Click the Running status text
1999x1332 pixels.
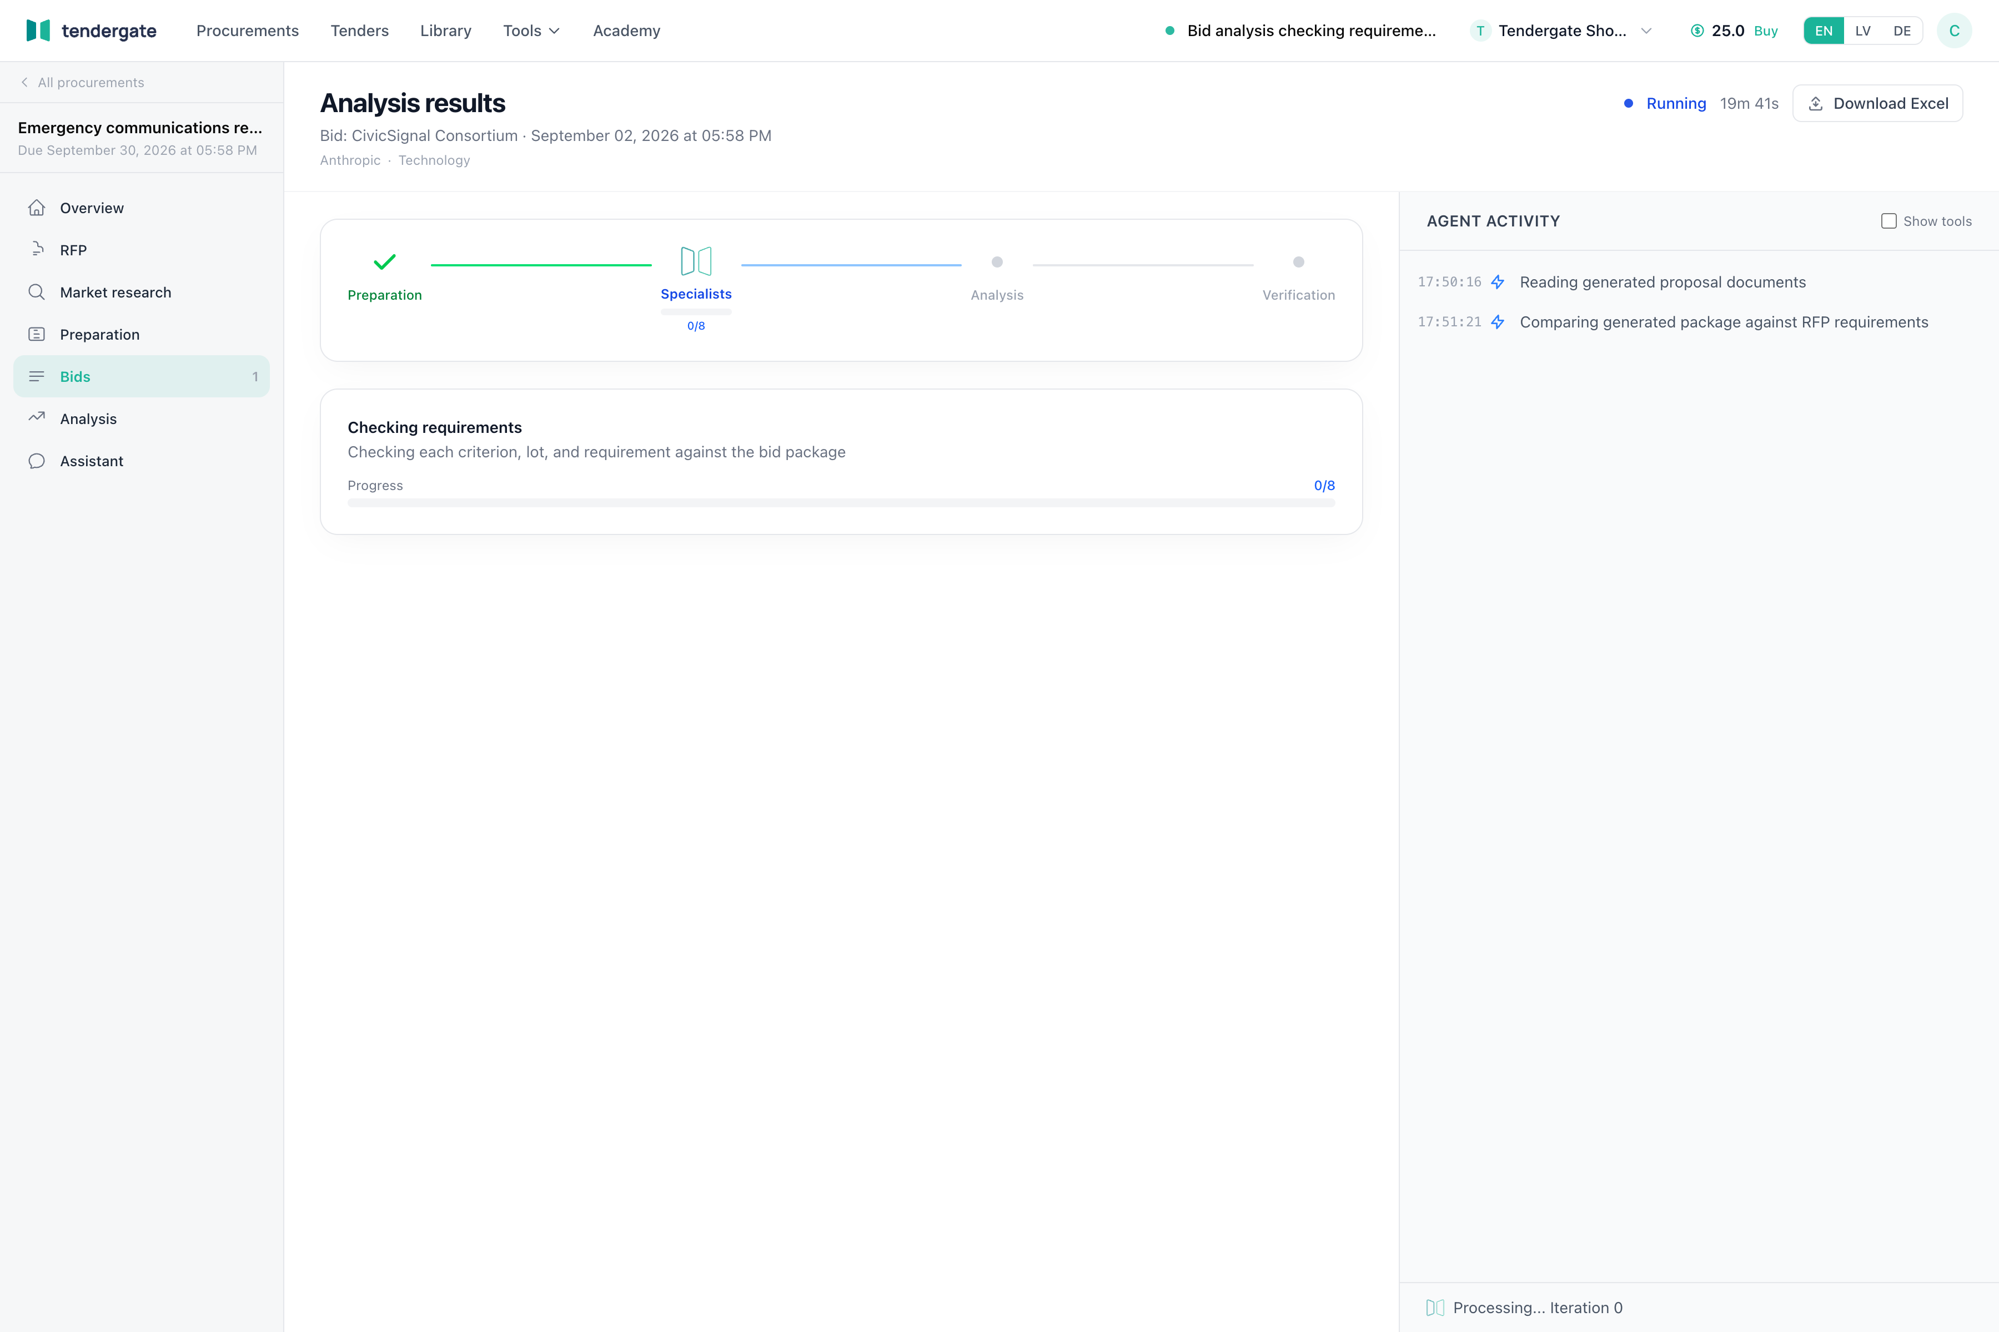pos(1676,104)
